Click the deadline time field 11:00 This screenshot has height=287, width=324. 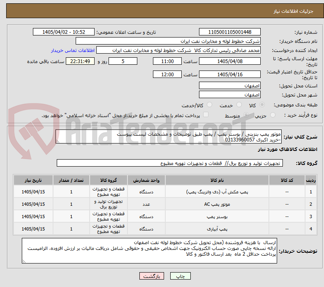coord(167,61)
